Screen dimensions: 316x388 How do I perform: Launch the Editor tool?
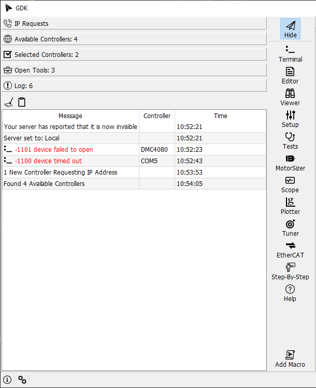[x=290, y=76]
